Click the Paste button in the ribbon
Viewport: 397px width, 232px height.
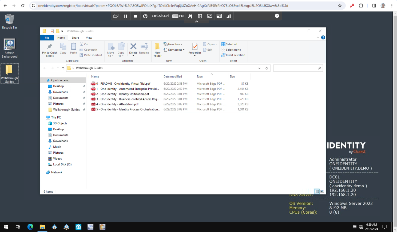[73, 48]
